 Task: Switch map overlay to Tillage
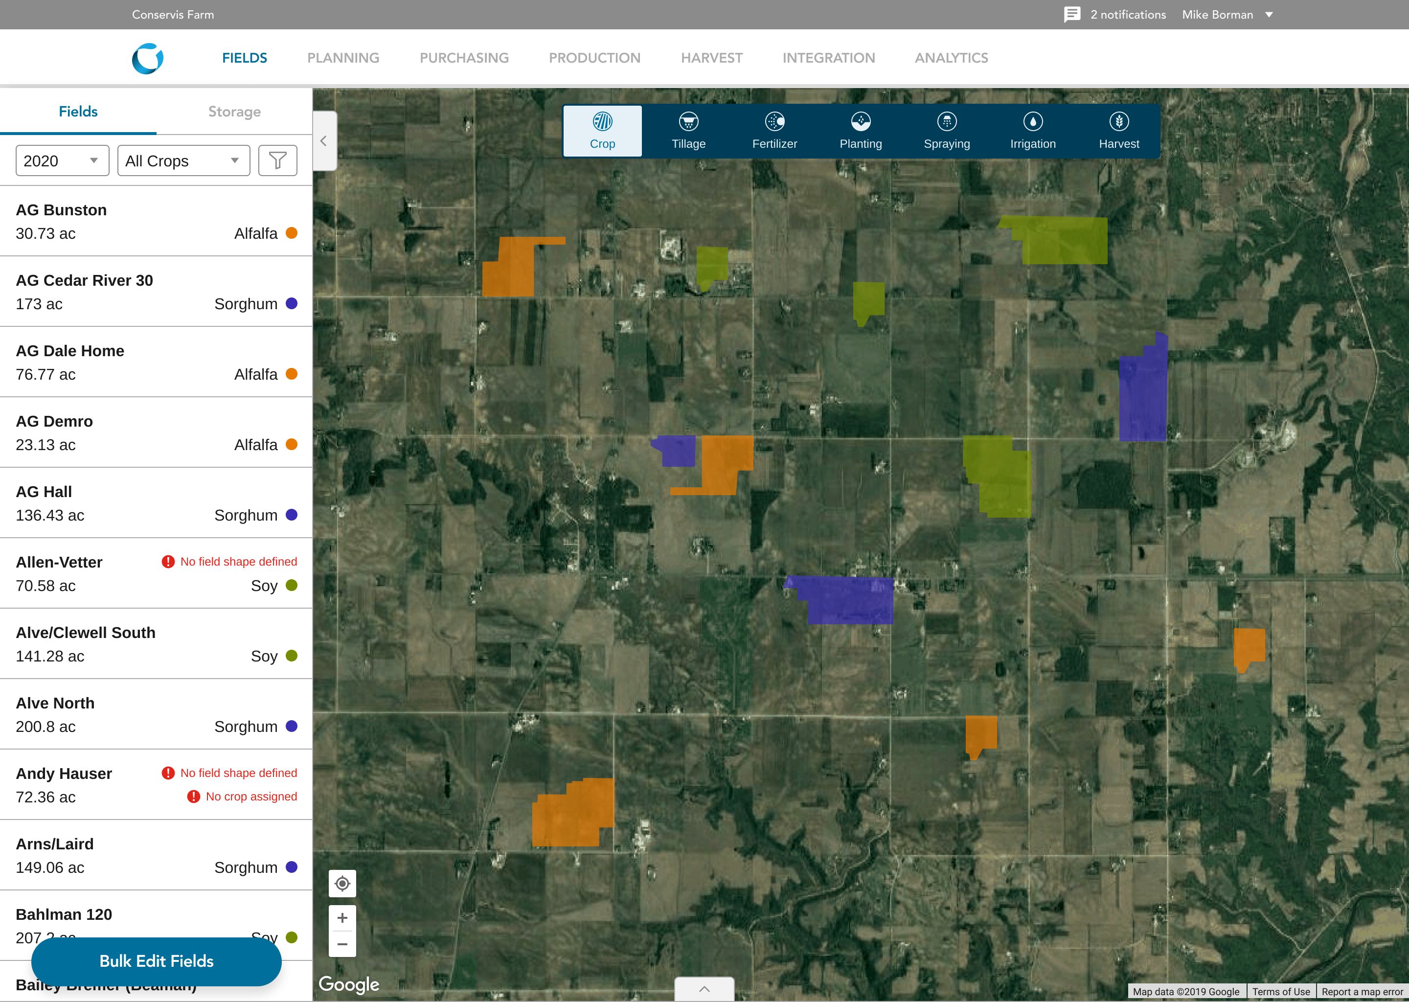point(688,131)
